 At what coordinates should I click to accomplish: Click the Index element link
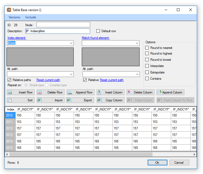click(x=17, y=38)
